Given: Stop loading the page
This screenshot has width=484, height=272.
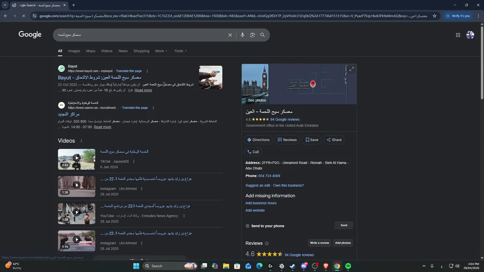Looking at the screenshot, I should pos(23,16).
